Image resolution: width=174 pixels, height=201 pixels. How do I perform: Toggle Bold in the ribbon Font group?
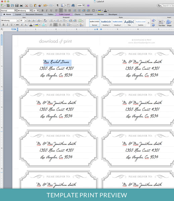click(x=3, y=25)
